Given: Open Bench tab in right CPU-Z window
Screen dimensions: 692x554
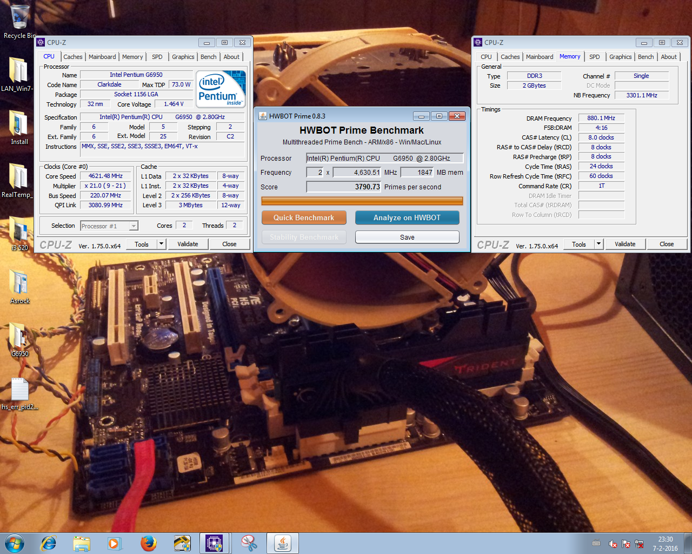Looking at the screenshot, I should (646, 57).
